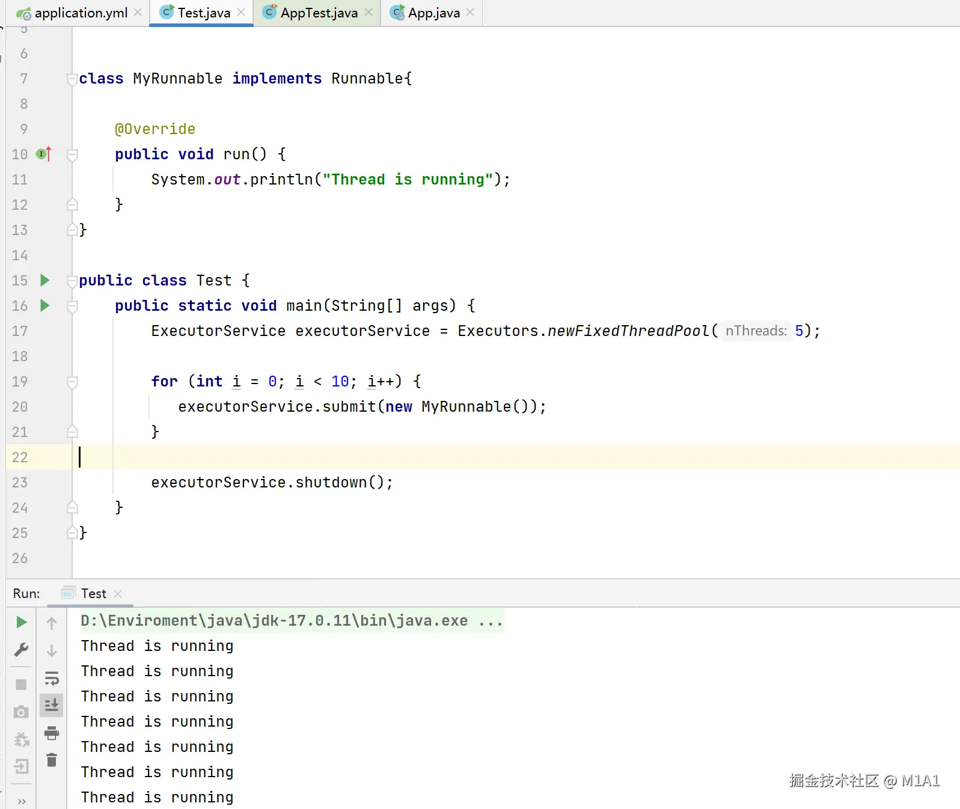Click the down arrow in the Run console toolbar
The height and width of the screenshot is (809, 960).
point(52,651)
